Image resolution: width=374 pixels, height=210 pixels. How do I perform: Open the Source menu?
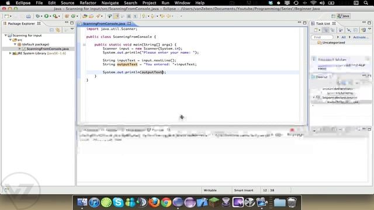pyautogui.click(x=68, y=3)
